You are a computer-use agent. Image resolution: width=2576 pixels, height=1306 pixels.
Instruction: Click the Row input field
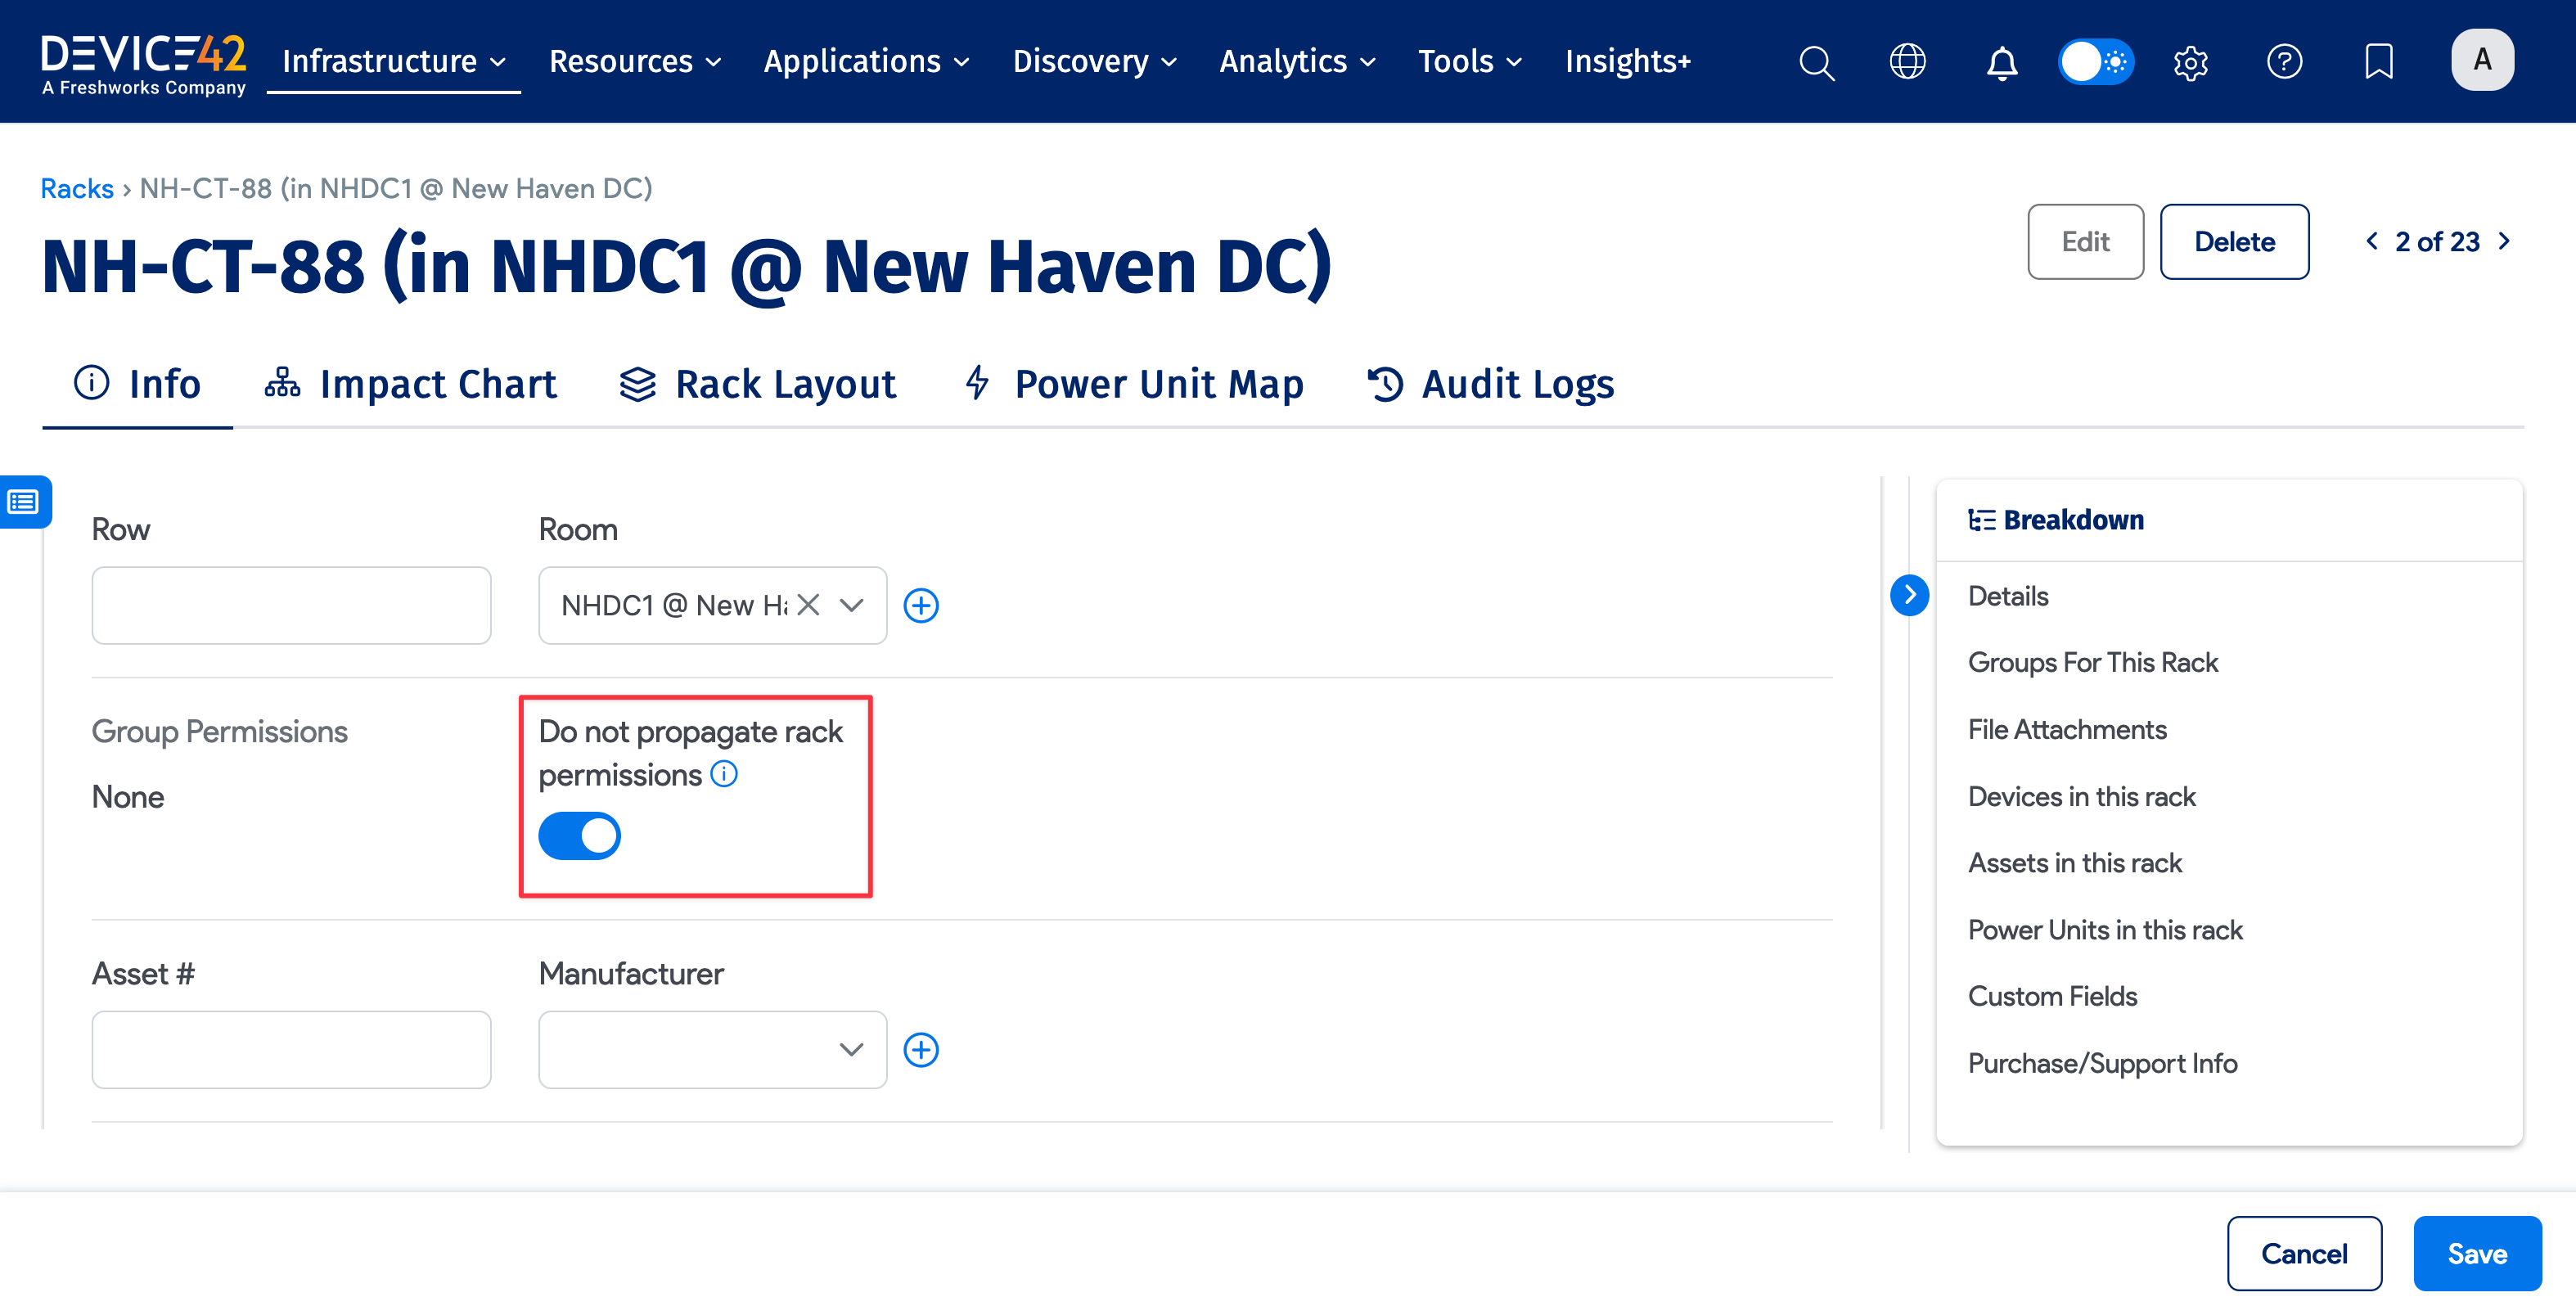point(291,605)
